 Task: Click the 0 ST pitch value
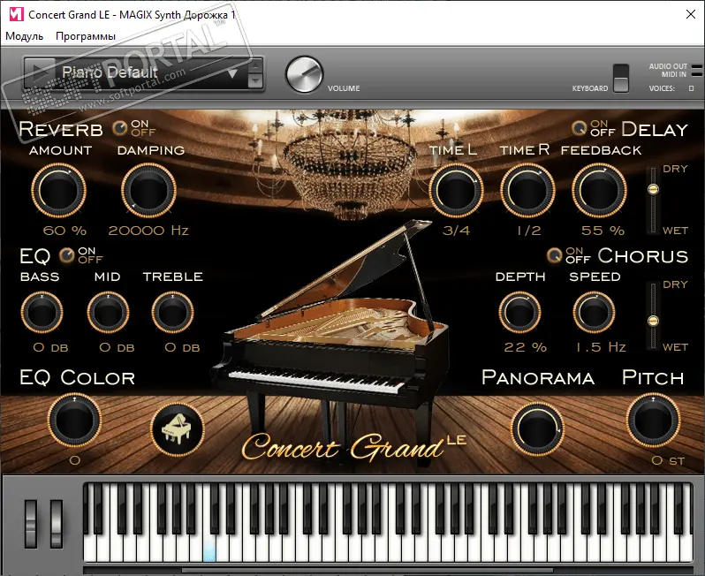[x=668, y=460]
